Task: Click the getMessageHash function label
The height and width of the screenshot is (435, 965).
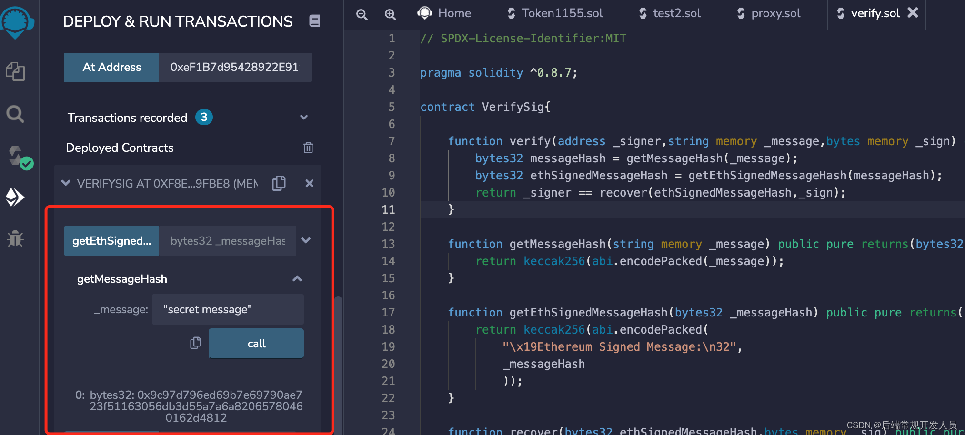Action: pyautogui.click(x=122, y=279)
